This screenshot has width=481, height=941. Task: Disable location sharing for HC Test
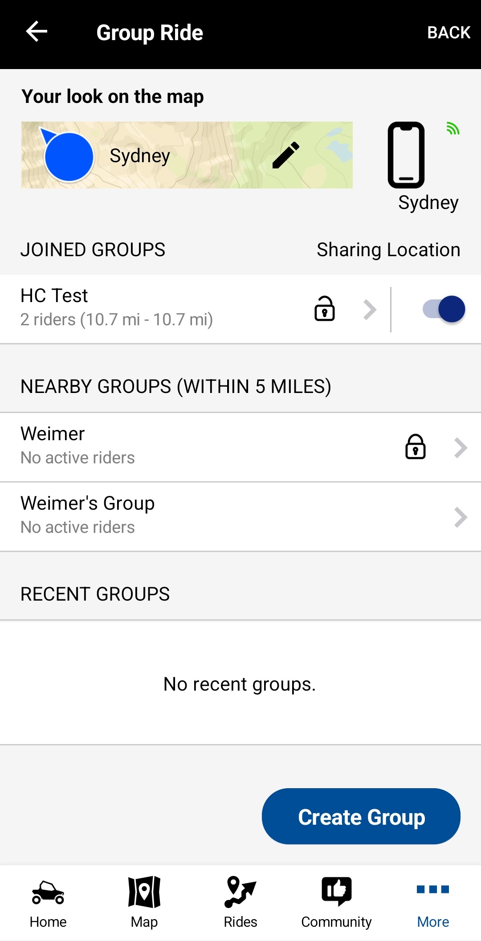[x=444, y=309]
